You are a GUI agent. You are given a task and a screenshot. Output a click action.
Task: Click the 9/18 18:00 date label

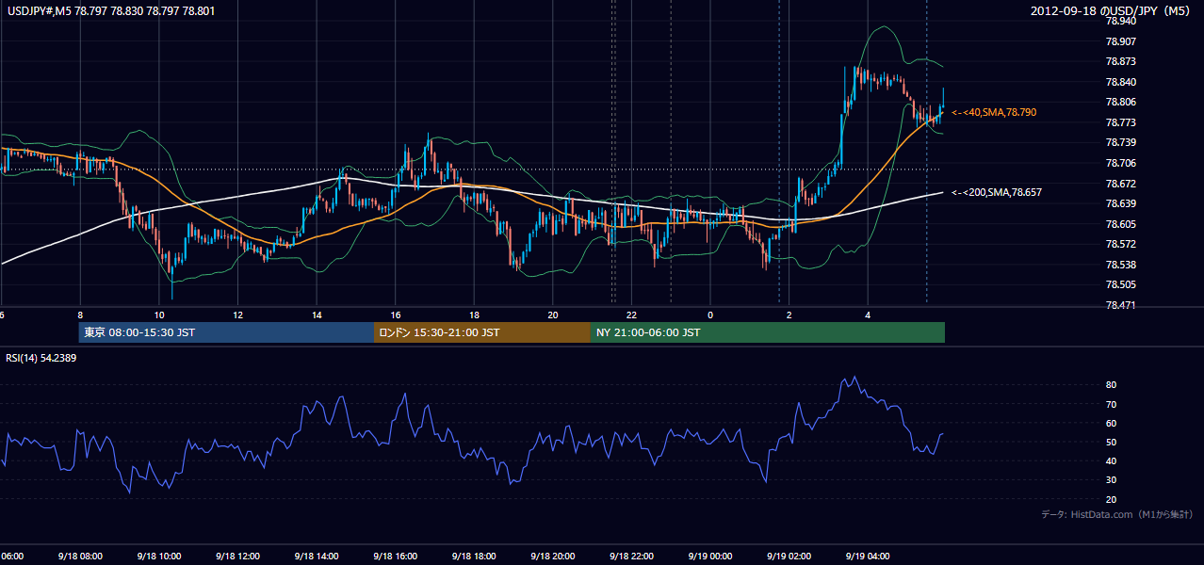pos(474,557)
